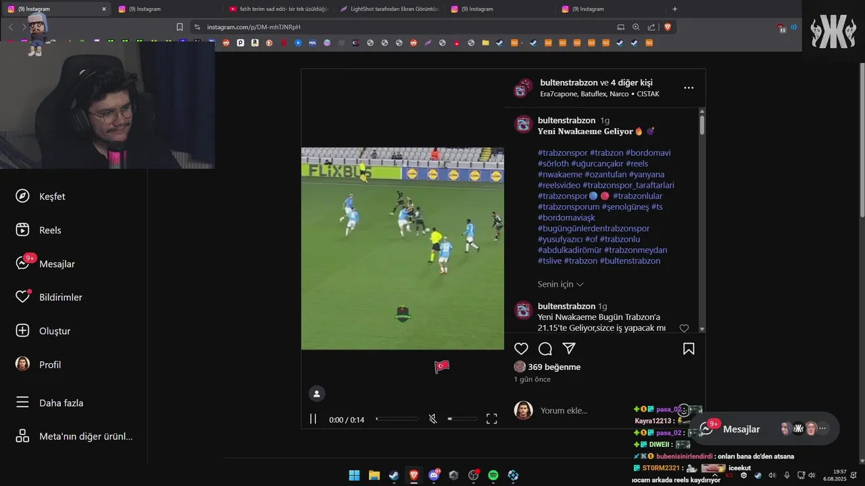This screenshot has height=486, width=865.
Task: Open Bildirimler heart notifications
Action: (23, 297)
